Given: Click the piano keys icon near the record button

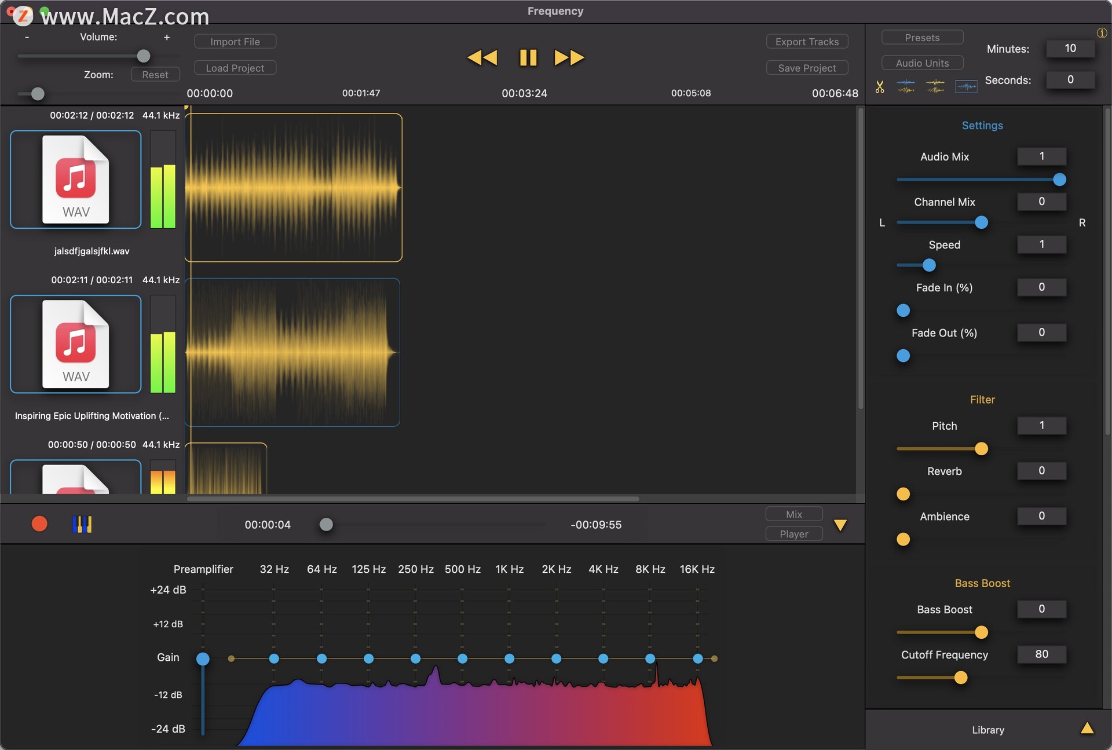Looking at the screenshot, I should click(82, 524).
